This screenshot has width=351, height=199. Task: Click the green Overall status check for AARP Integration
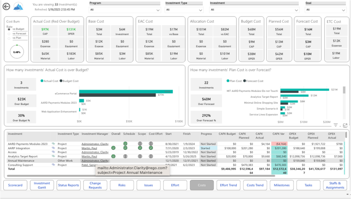pos(113,148)
